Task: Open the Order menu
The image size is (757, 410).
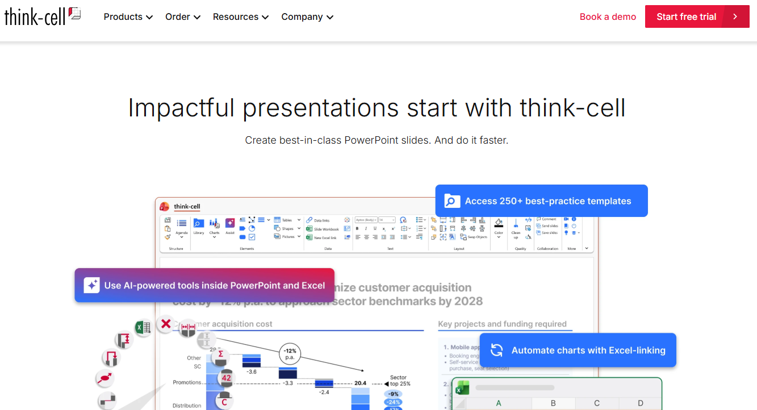Action: tap(183, 17)
